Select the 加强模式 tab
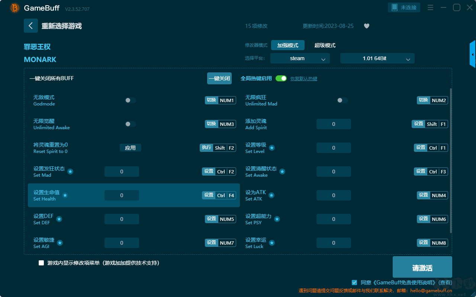The image size is (476, 297). [x=288, y=45]
